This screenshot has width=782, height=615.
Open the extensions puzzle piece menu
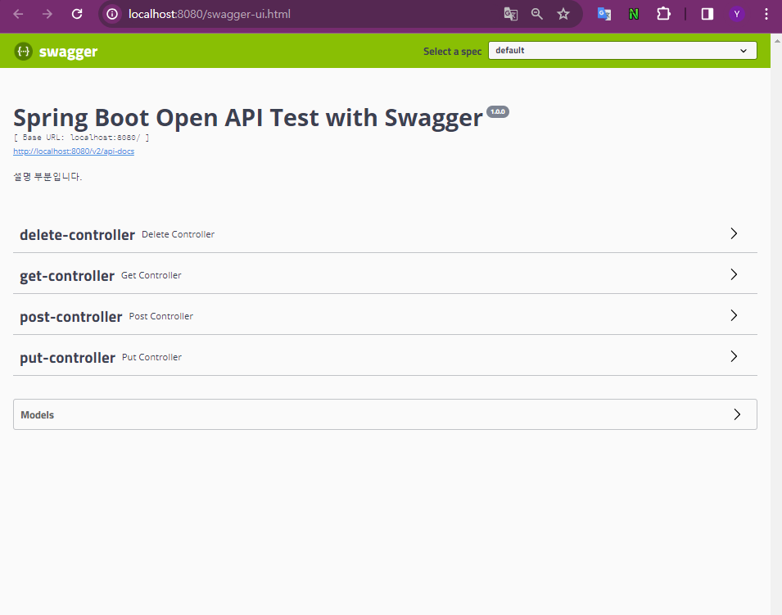click(x=663, y=14)
